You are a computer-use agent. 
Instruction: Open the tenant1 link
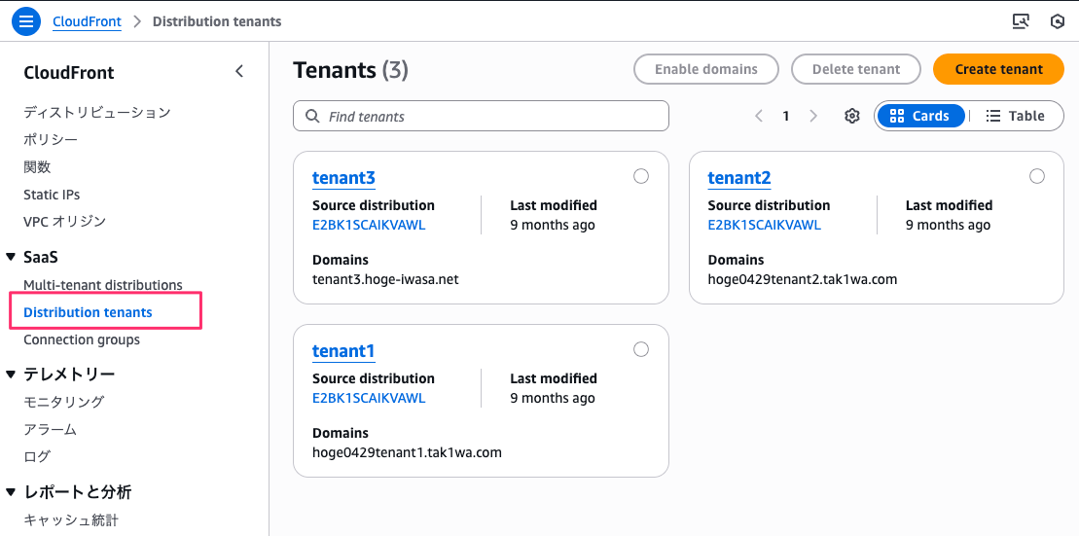[343, 351]
